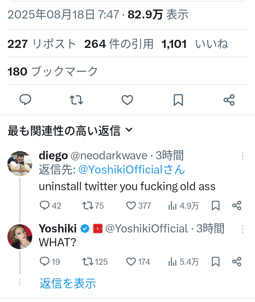View 227 リポスト list
This screenshot has width=255, height=302.
point(42,44)
